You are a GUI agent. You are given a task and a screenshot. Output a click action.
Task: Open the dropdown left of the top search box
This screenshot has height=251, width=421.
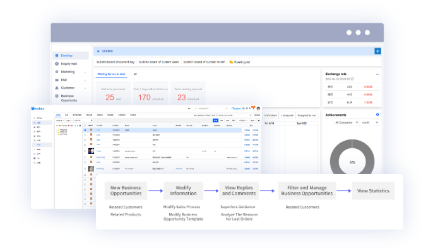coord(193,108)
